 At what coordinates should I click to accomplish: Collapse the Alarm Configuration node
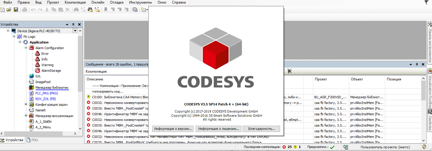coord(26,48)
